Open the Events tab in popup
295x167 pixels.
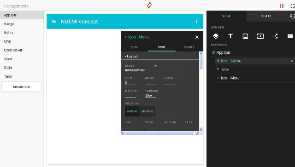[x=189, y=47]
